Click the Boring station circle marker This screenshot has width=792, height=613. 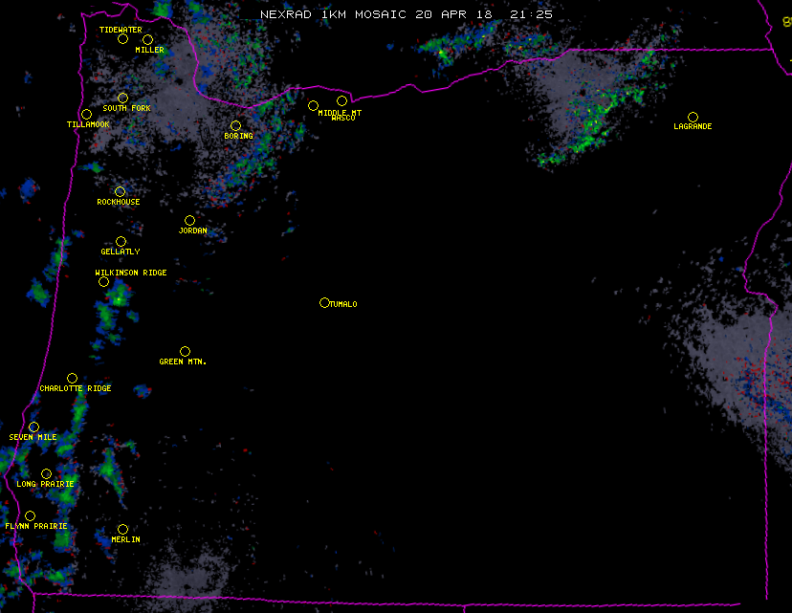[235, 125]
